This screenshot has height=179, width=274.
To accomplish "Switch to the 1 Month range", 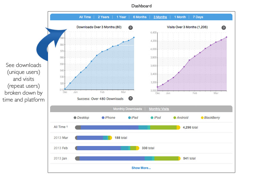I will [180, 17].
